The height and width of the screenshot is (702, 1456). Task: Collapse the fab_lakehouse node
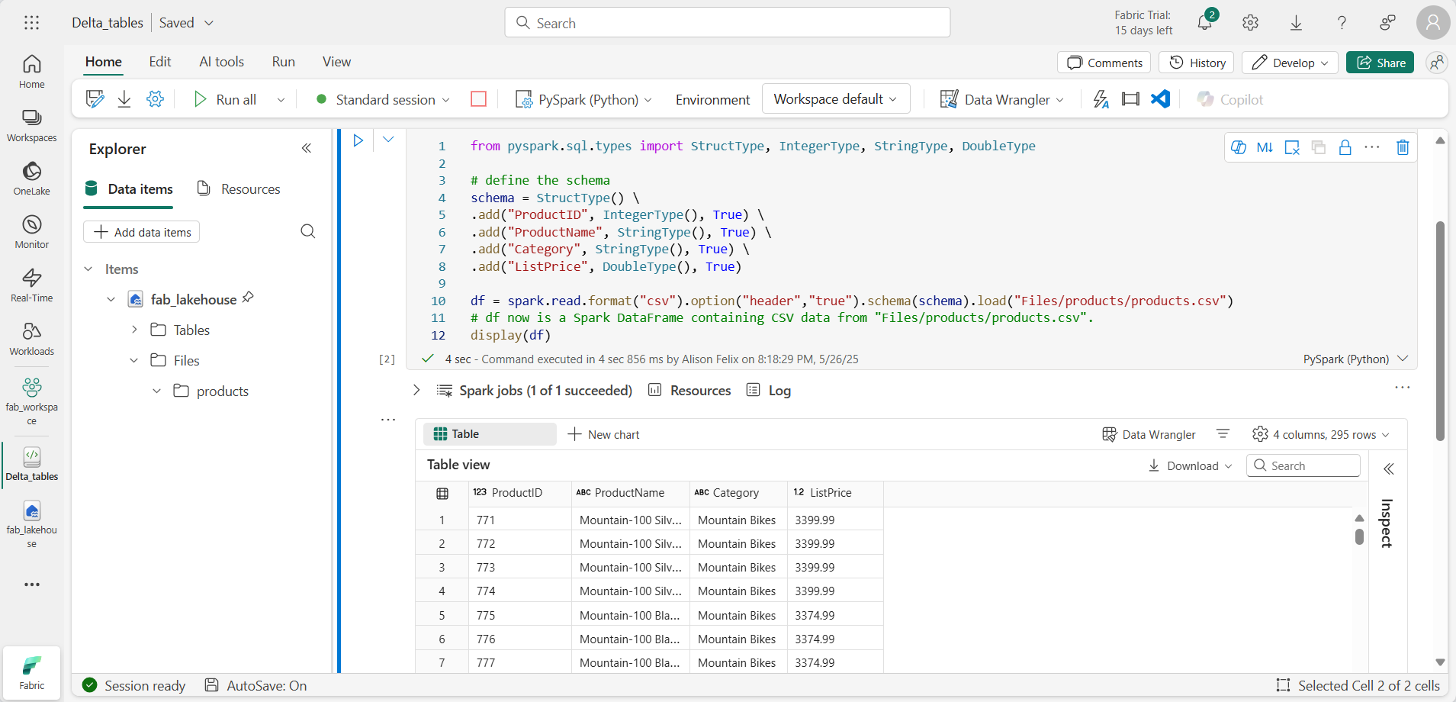coord(111,299)
